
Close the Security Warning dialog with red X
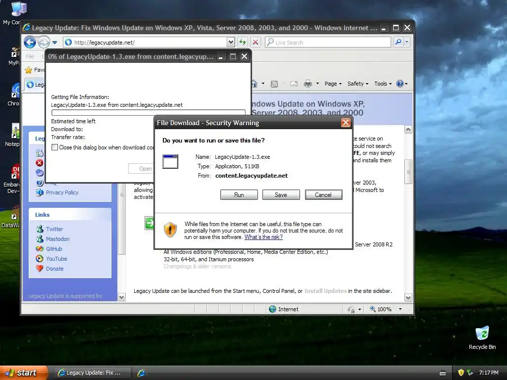(x=346, y=123)
